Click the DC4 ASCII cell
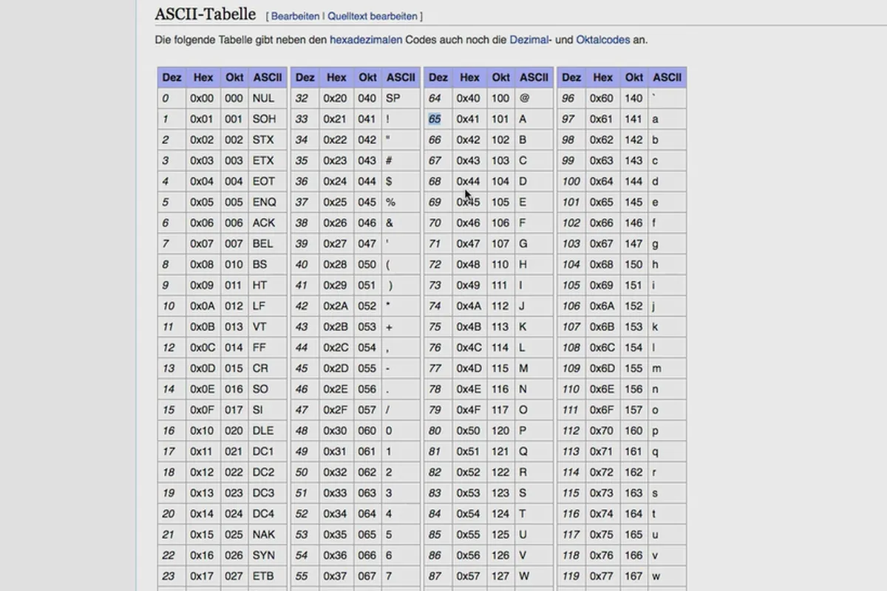This screenshot has width=887, height=591. coord(268,513)
